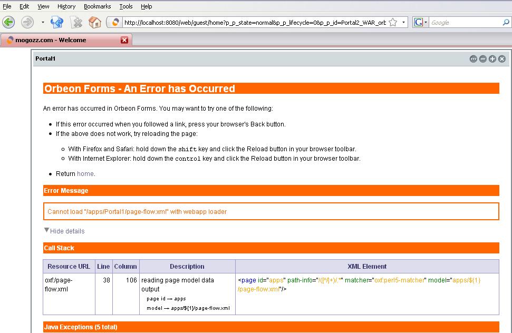
Task: Minimize the Portal1 portlet
Action: [482, 59]
